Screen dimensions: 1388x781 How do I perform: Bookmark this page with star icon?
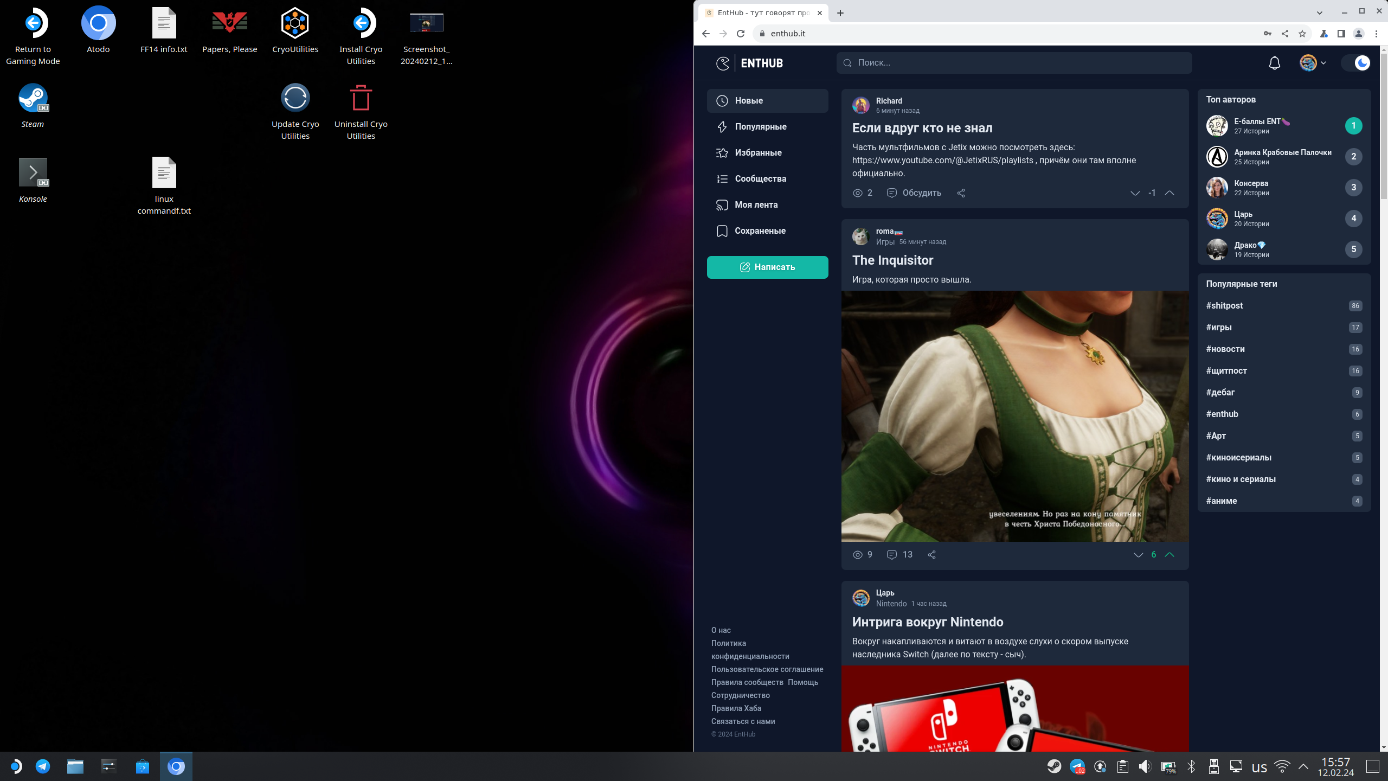coord(1302,34)
